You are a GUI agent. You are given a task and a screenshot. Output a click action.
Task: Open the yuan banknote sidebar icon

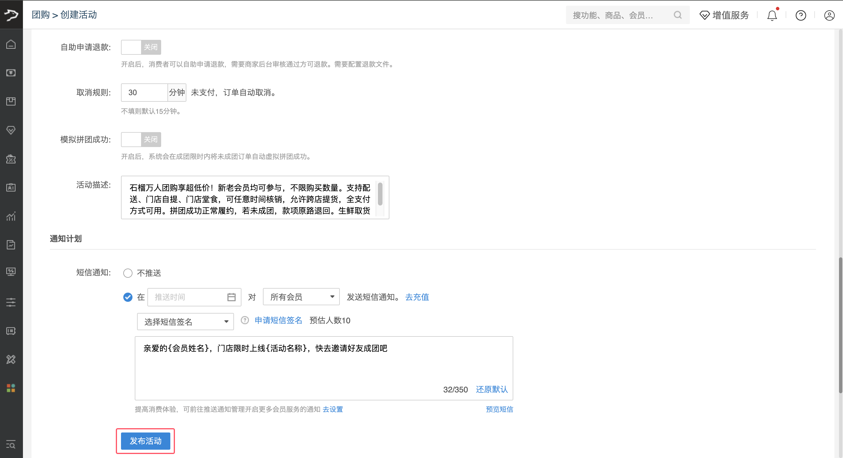(11, 73)
